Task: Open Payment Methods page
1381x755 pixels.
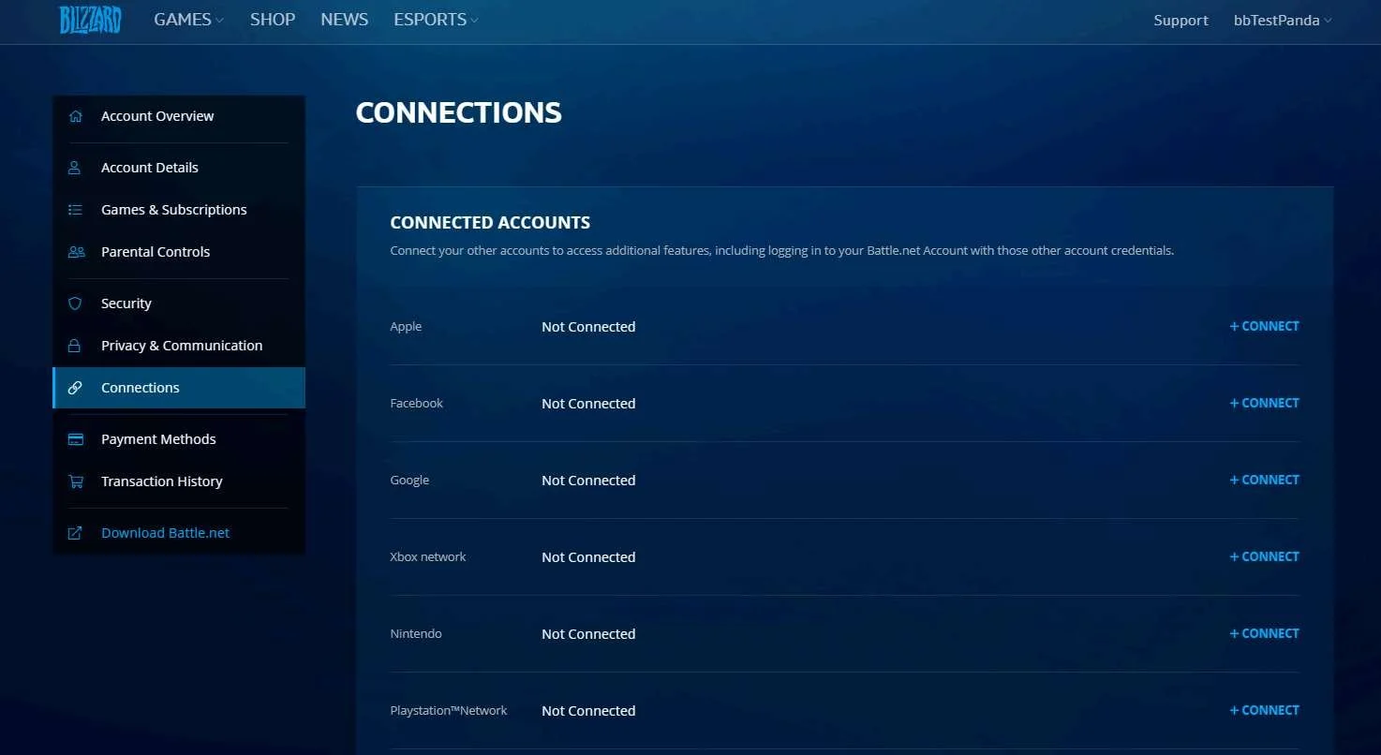Action: tap(179, 439)
